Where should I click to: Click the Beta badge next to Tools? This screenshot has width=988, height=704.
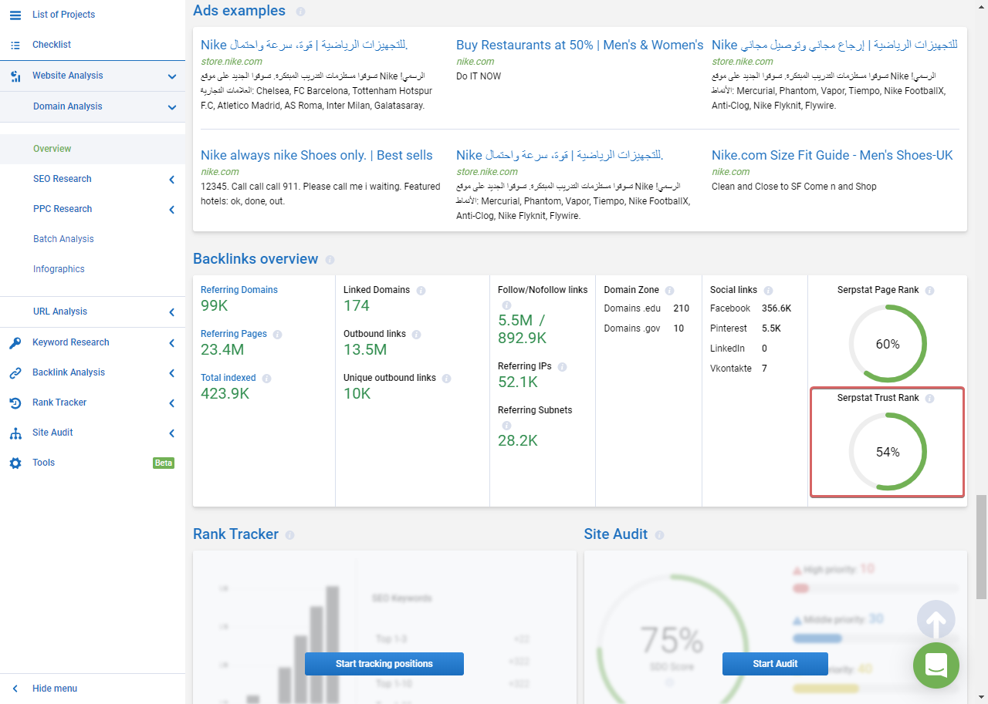[x=164, y=463]
